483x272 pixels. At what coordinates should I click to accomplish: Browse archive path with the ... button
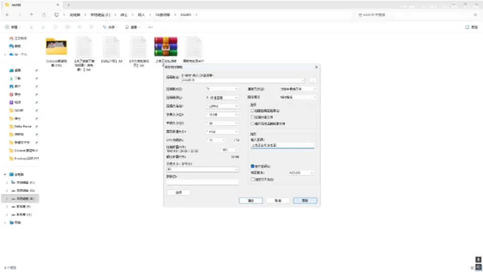(313, 80)
